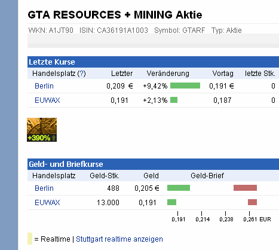Click the +9,42% change value
Screen dimensions: 279x250
(x=155, y=86)
